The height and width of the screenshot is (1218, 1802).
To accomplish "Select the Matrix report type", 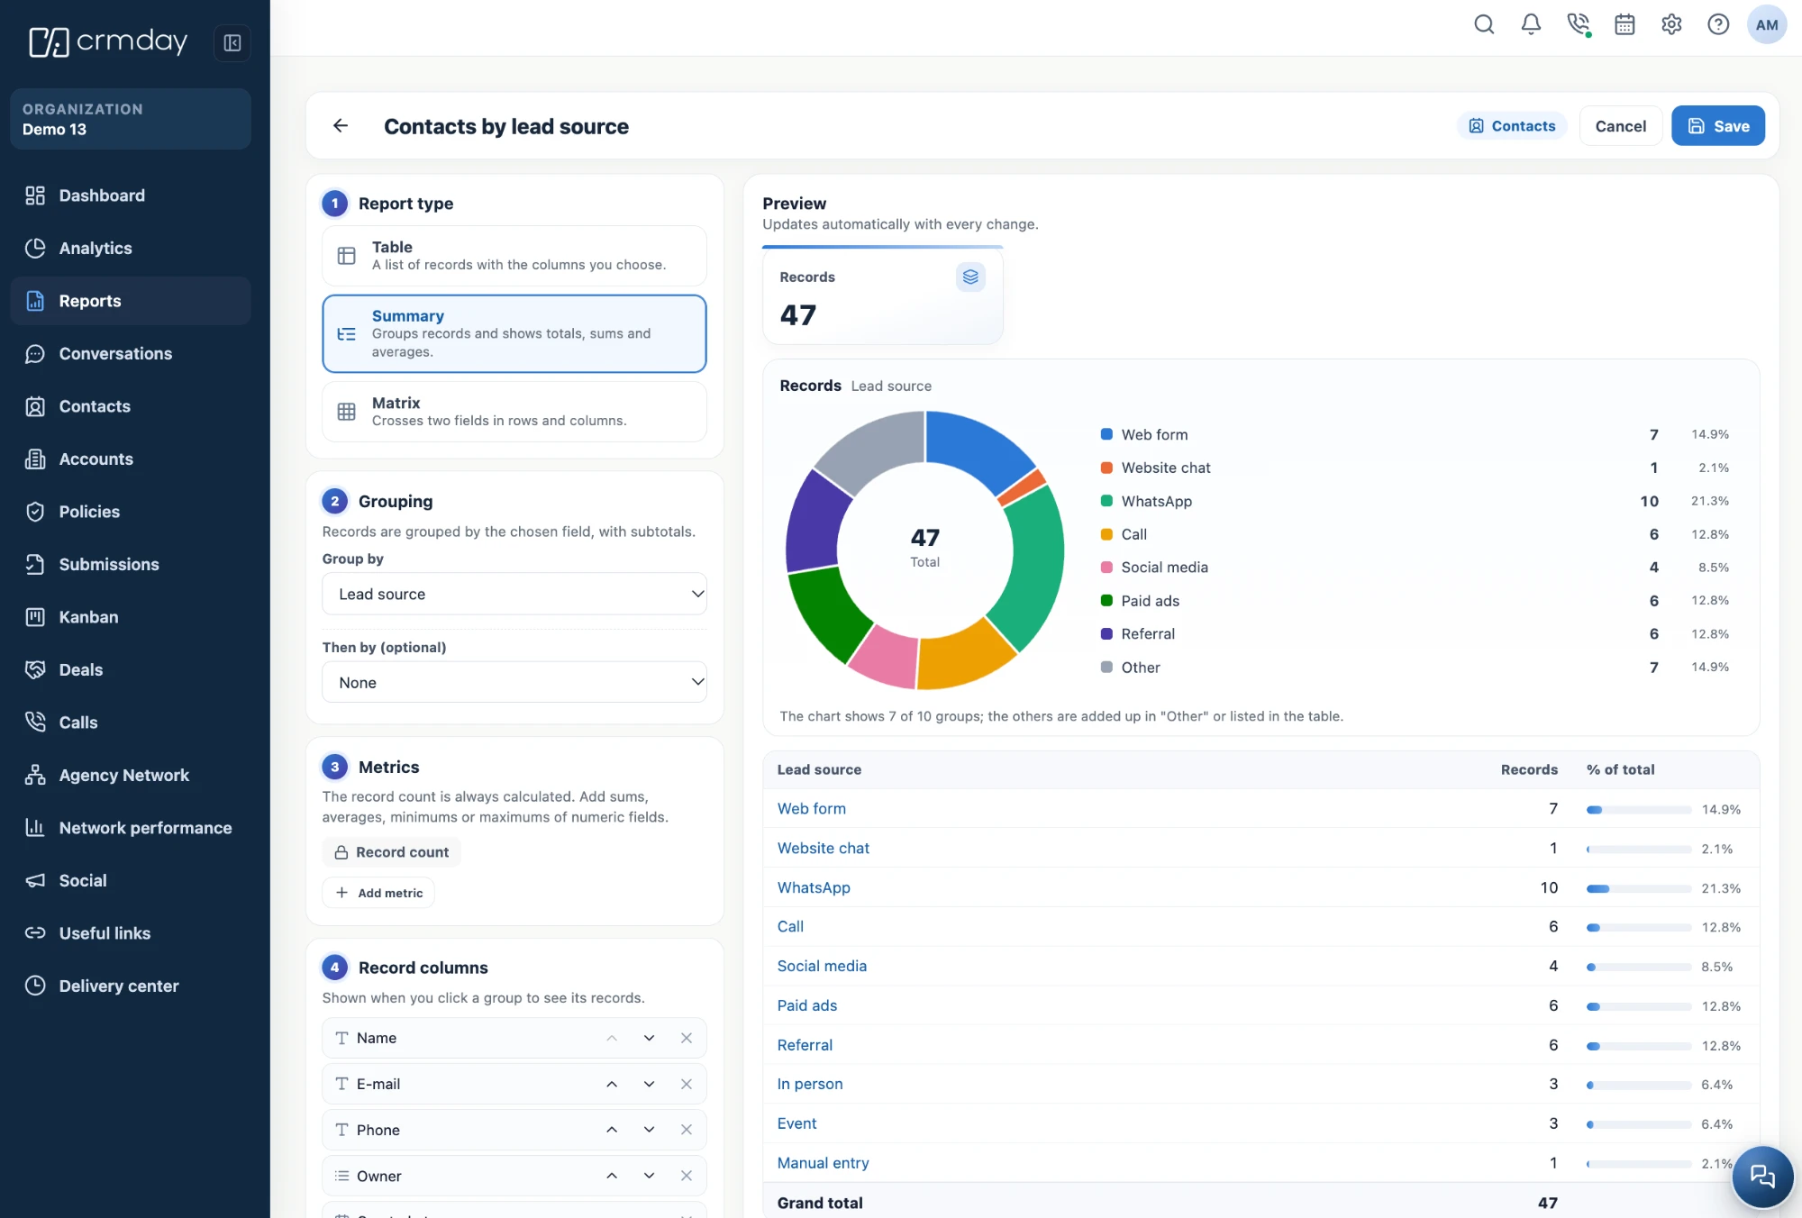I will coord(514,412).
